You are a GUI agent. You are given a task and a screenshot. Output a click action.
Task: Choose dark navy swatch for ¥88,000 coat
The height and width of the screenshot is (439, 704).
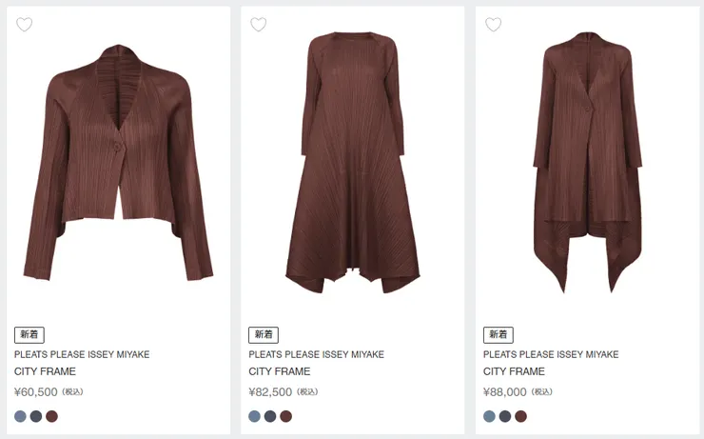(505, 416)
